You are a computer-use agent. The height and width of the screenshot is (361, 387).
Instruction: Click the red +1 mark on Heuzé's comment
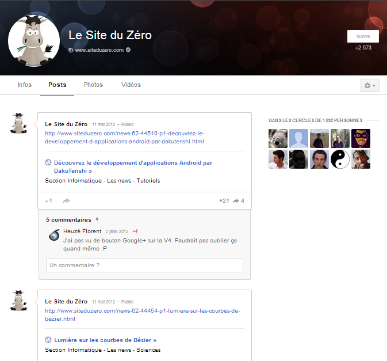135,231
